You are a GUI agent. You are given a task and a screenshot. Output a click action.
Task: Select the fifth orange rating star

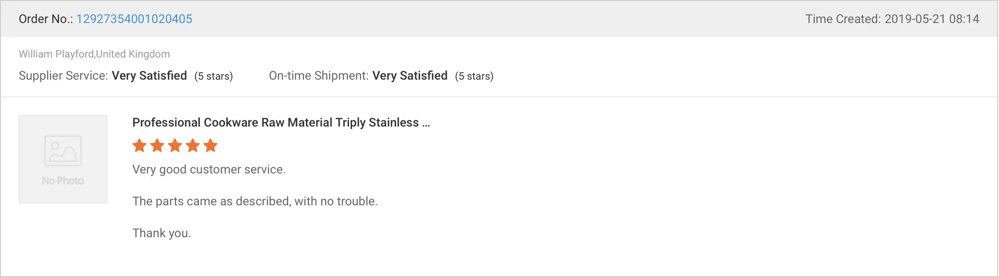coord(210,145)
